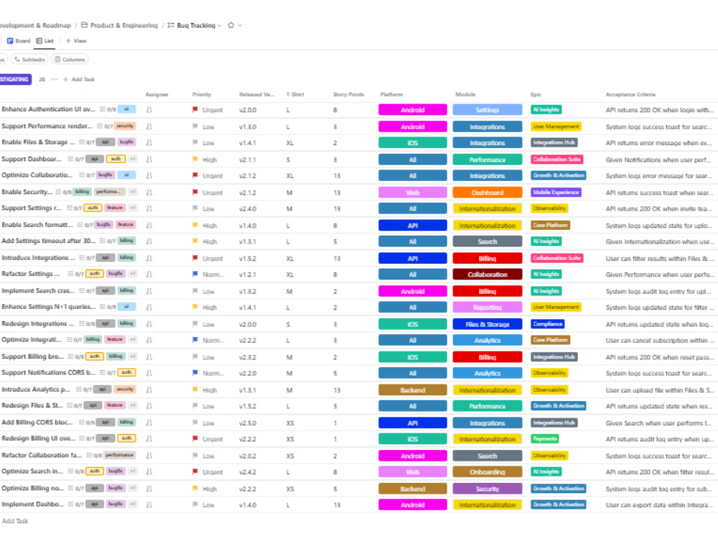This screenshot has width=718, height=539.
Task: Click the security tag on Support Performance row
Action: coord(125,126)
